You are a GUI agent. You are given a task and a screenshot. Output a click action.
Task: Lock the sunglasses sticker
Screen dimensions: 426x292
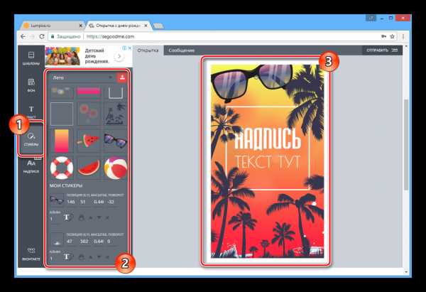[x=81, y=217]
